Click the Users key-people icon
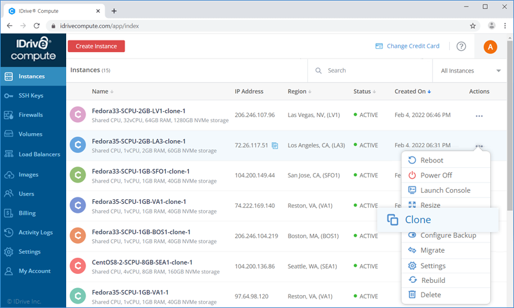 coord(9,194)
